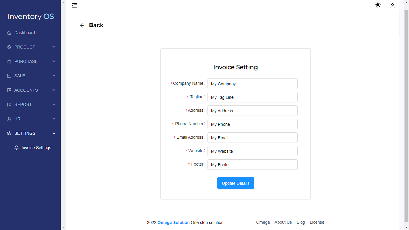Open the License link in the footer

click(x=317, y=222)
